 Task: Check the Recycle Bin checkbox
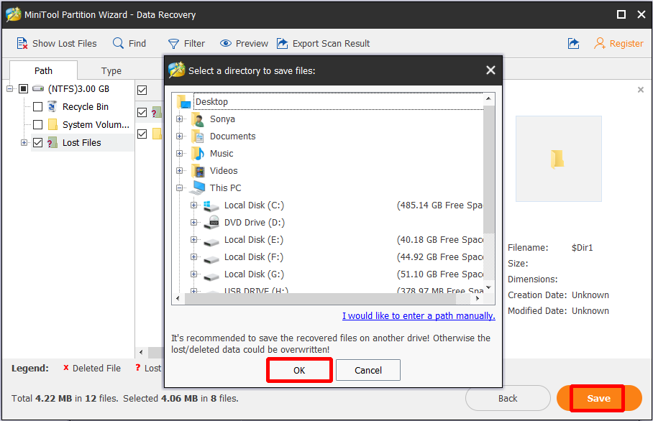point(38,107)
